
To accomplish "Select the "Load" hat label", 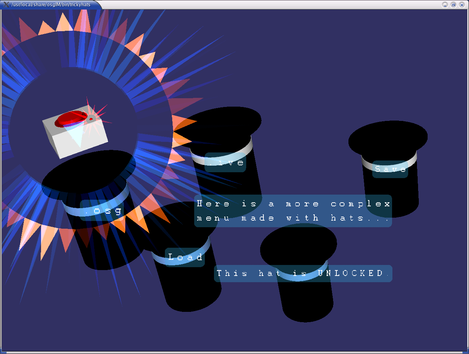I will pos(185,257).
